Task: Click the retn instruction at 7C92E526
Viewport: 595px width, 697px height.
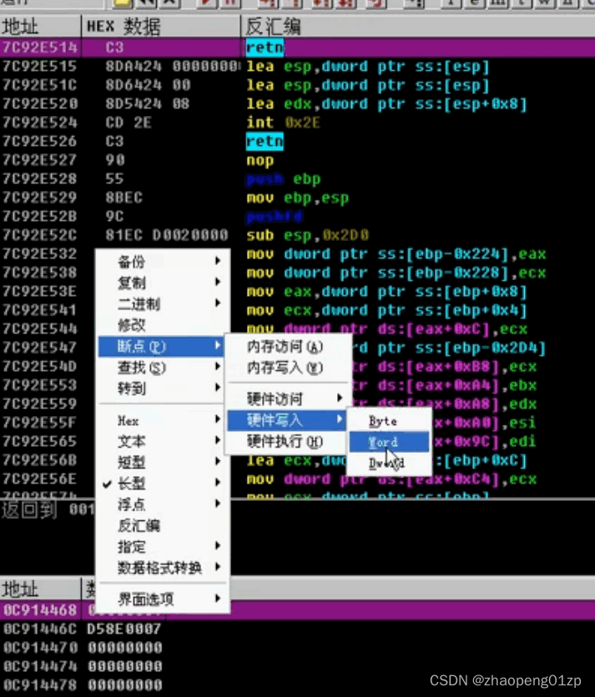Action: click(x=265, y=142)
